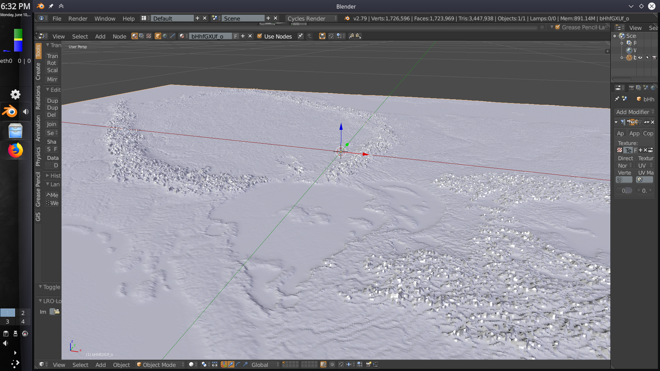Open the Object Mode dropdown
This screenshot has height=371, width=660.
[x=160, y=364]
